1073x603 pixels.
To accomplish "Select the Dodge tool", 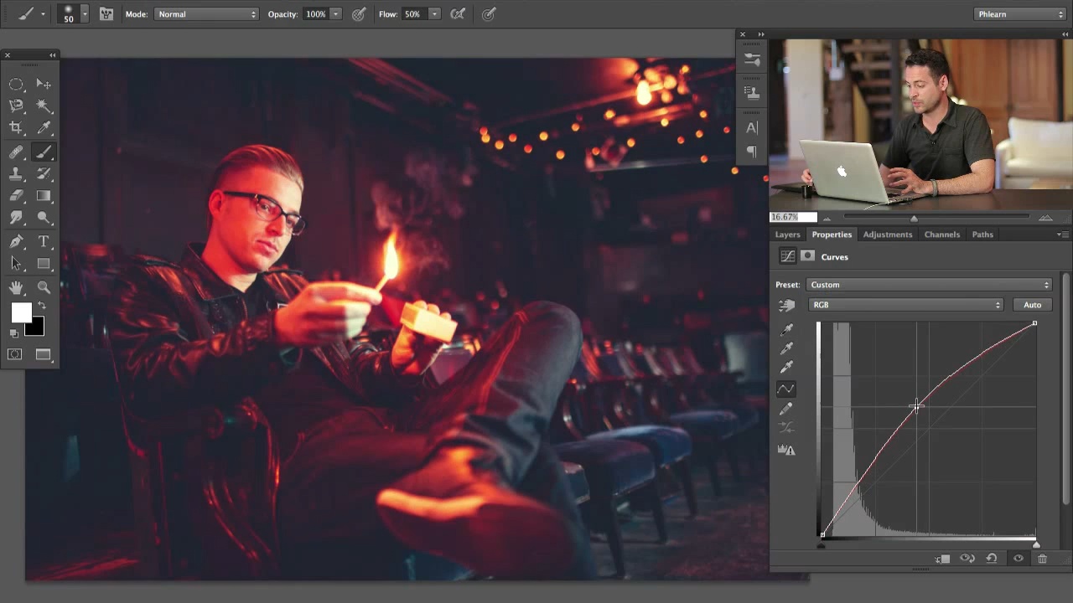I will [44, 218].
